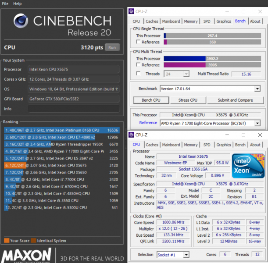Click the Cores x GHz field in Cinebench
The width and height of the screenshot is (268, 263).
[74, 79]
